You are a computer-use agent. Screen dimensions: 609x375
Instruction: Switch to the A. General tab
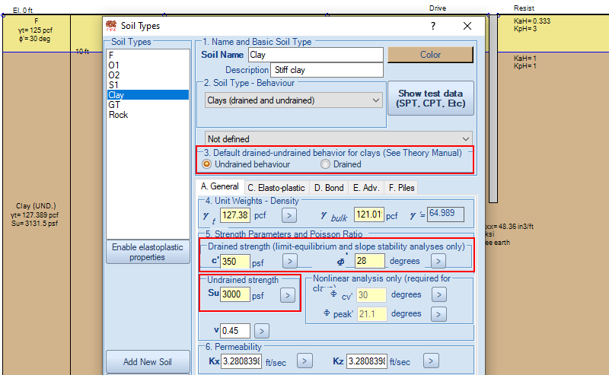pyautogui.click(x=220, y=186)
